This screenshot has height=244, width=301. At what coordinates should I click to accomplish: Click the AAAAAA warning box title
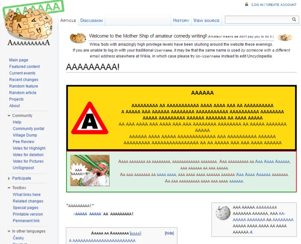pyautogui.click(x=202, y=93)
